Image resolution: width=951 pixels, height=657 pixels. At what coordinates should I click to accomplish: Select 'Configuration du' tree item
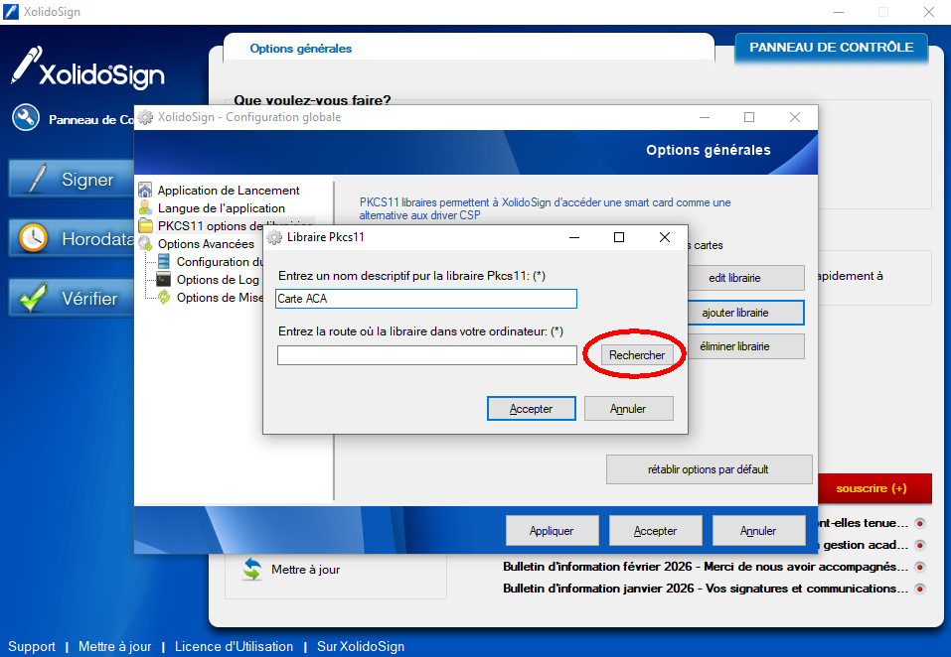coord(220,262)
